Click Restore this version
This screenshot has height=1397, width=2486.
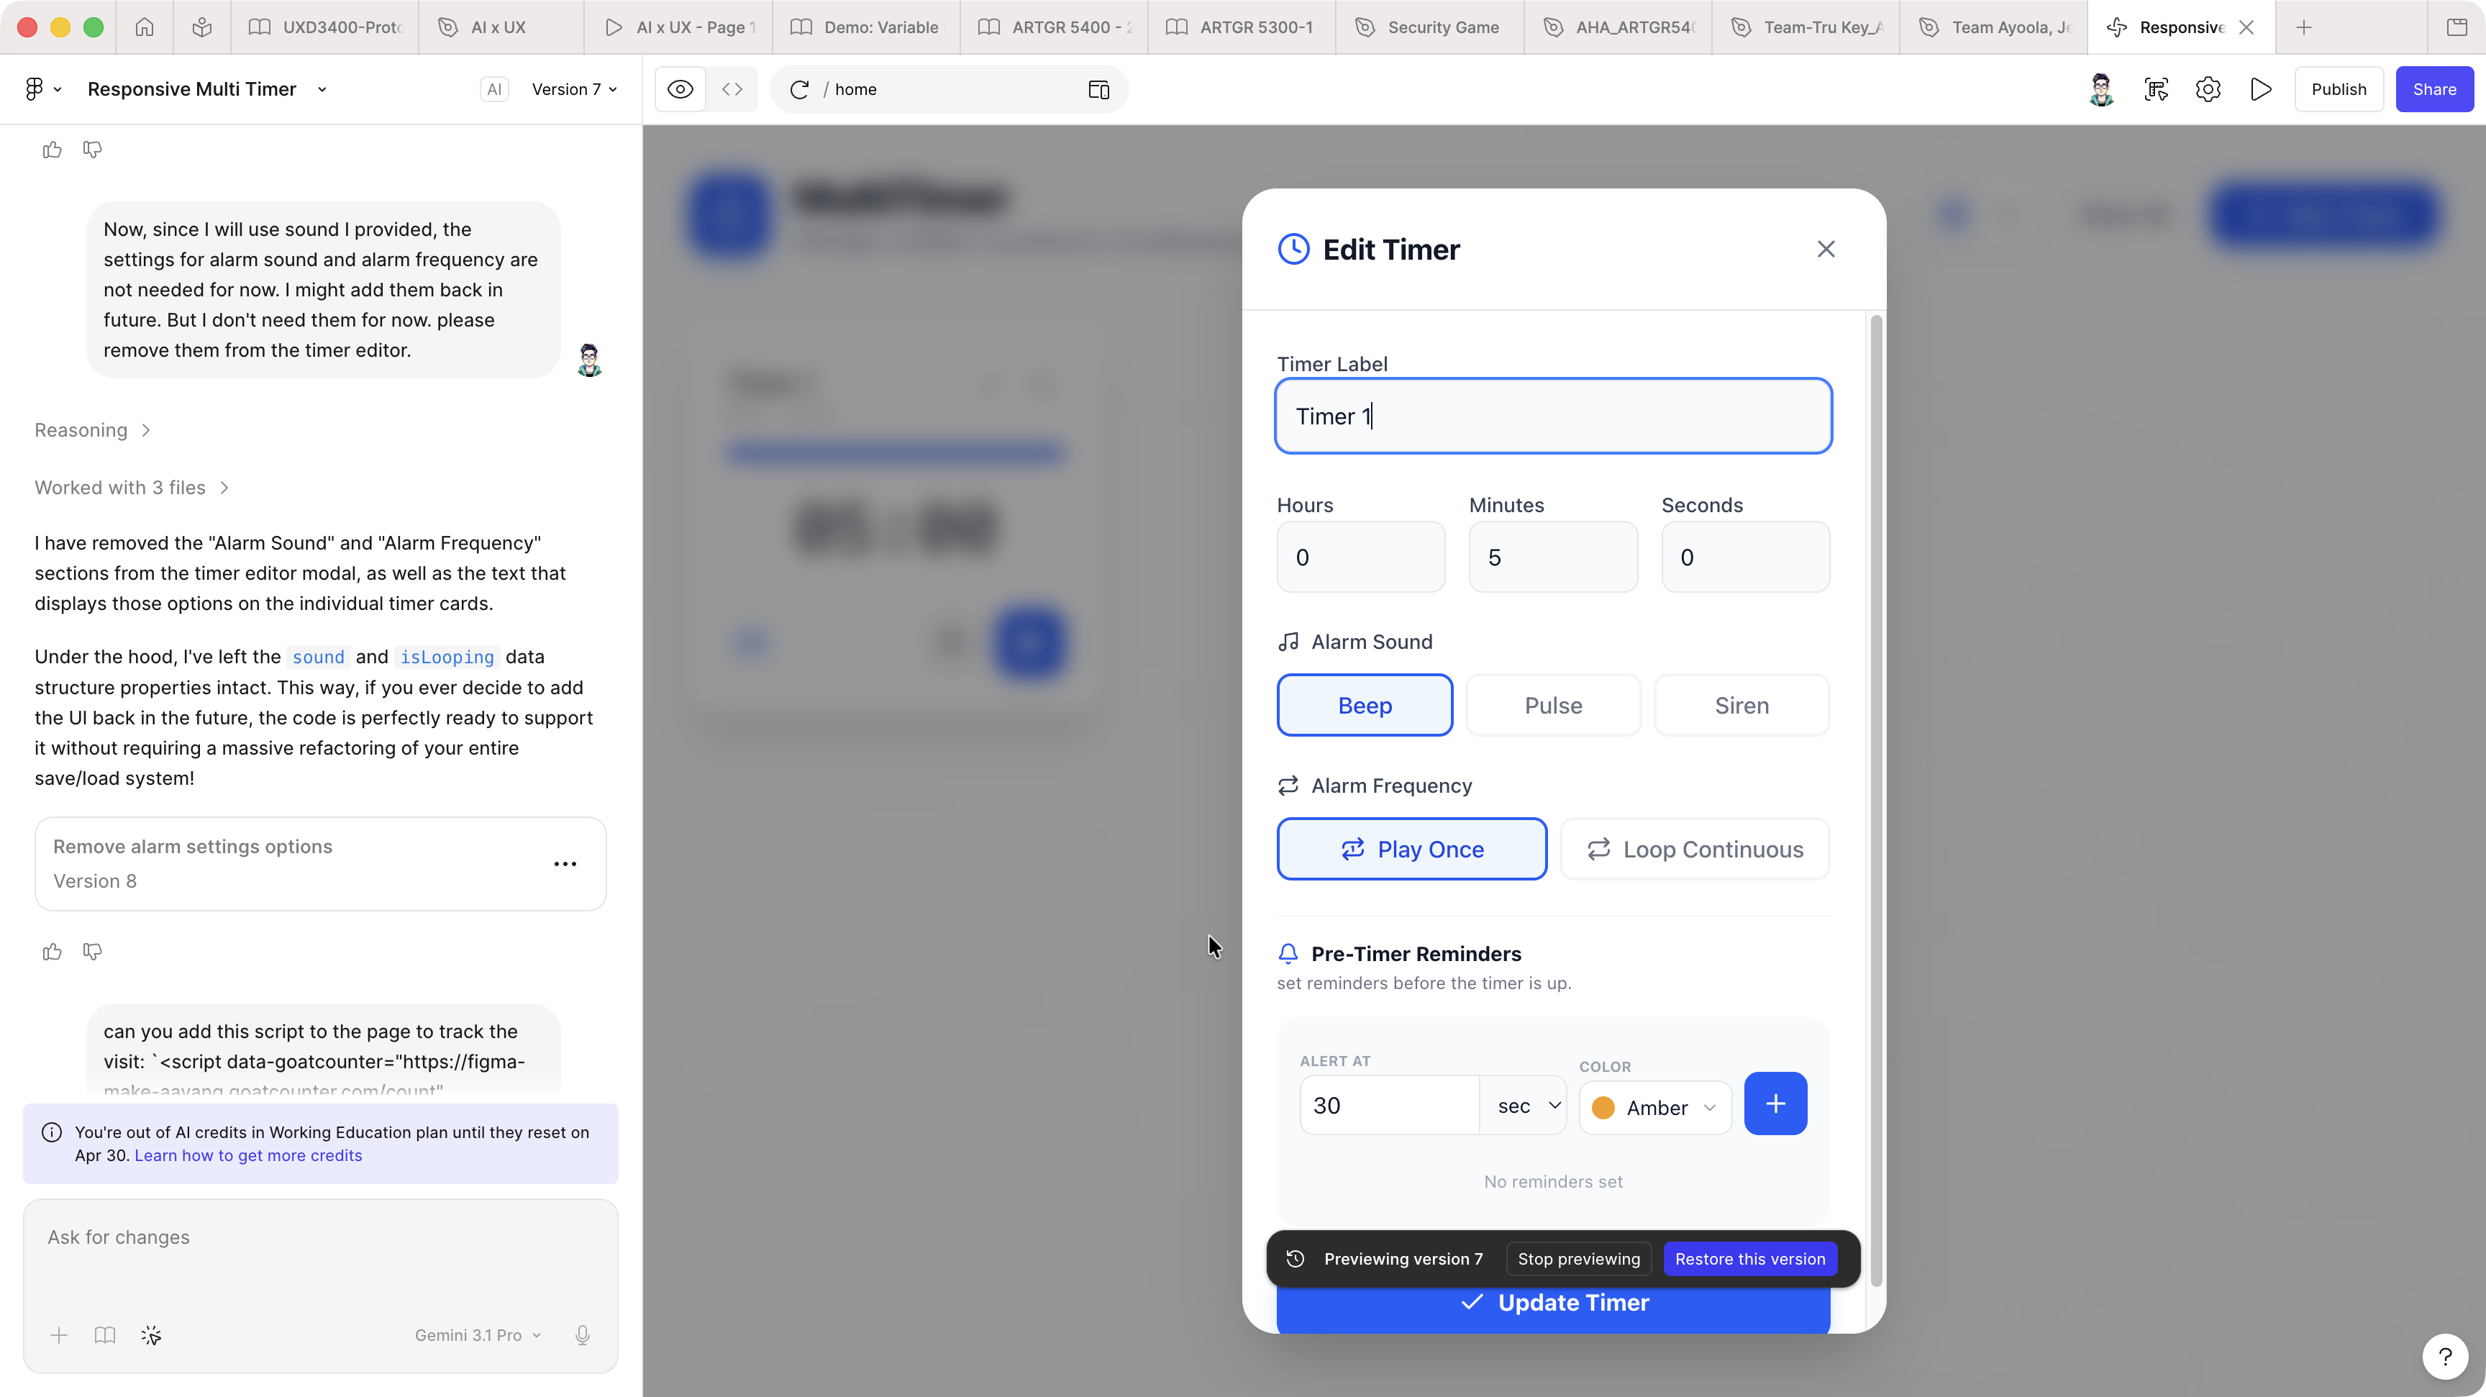(x=1749, y=1259)
